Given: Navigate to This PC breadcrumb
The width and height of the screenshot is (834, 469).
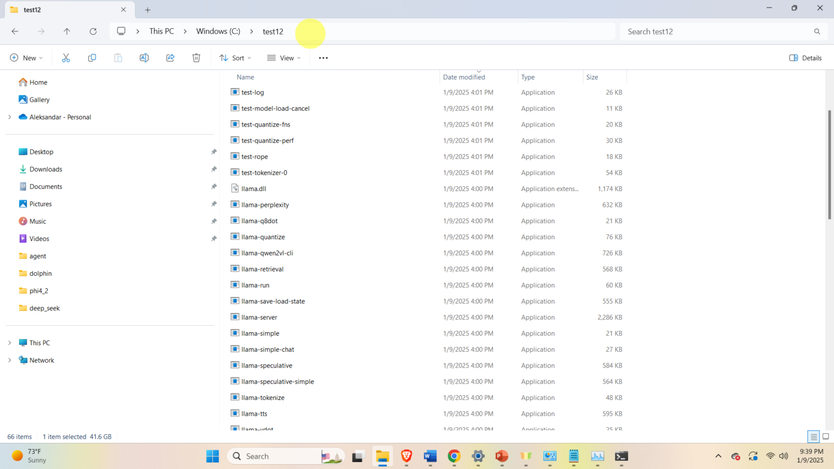Looking at the screenshot, I should pyautogui.click(x=162, y=31).
